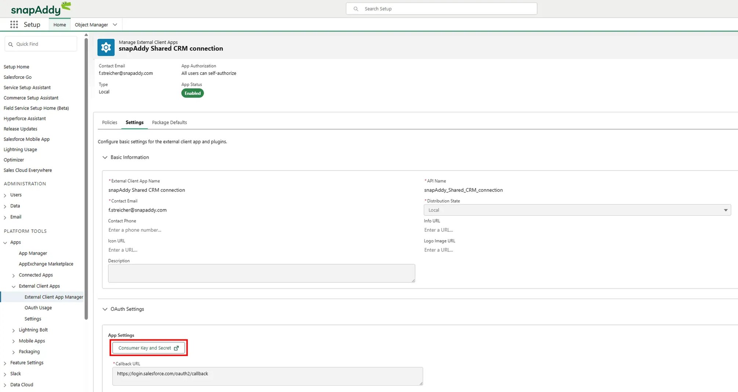The width and height of the screenshot is (738, 392).
Task: Collapse the Apps tree node
Action: pyautogui.click(x=5, y=243)
